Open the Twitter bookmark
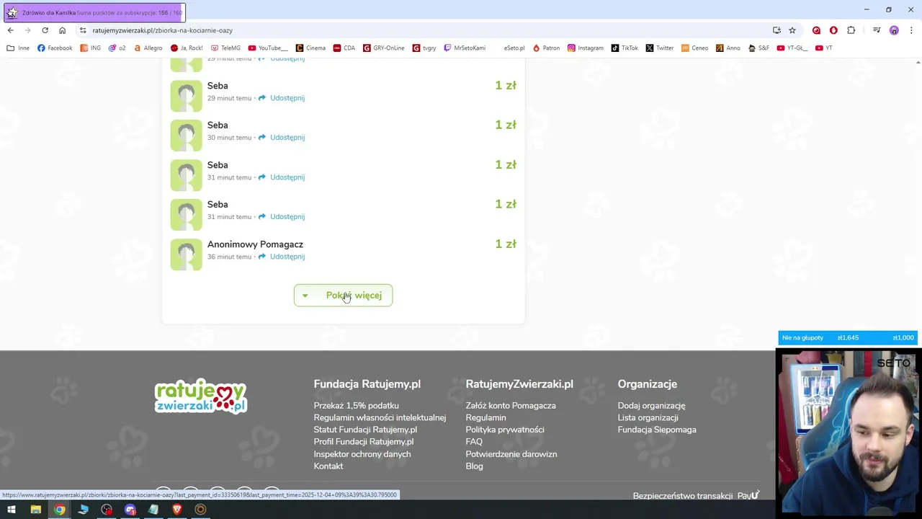Viewport: 922px width, 519px height. coord(660,48)
